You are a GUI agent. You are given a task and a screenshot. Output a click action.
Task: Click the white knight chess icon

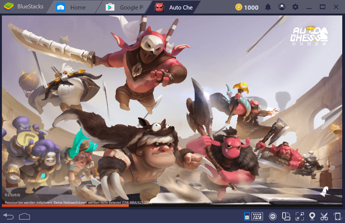click(x=324, y=192)
